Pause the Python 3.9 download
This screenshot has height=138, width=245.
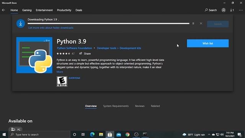tap(193, 23)
